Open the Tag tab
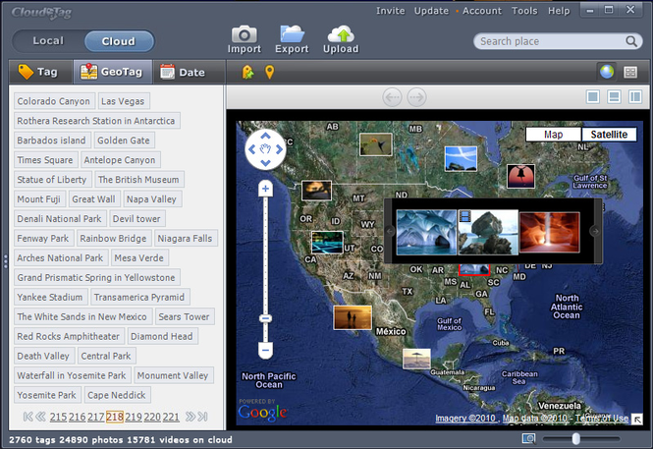 pyautogui.click(x=40, y=72)
